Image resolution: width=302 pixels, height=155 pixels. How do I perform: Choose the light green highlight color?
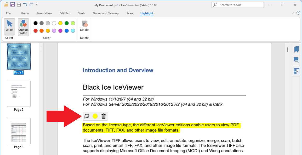[x=73, y=23]
